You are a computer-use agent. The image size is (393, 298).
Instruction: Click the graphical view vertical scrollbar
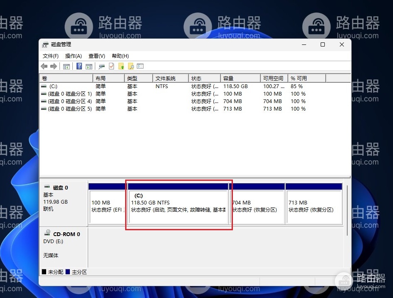pos(347,210)
